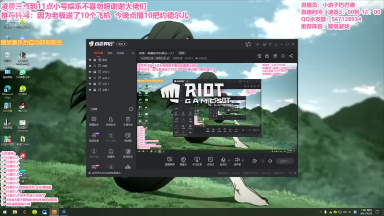Image resolution: width=384 pixels, height=216 pixels.
Task: Open the 房管助手 tool
Action: [x=111, y=121]
